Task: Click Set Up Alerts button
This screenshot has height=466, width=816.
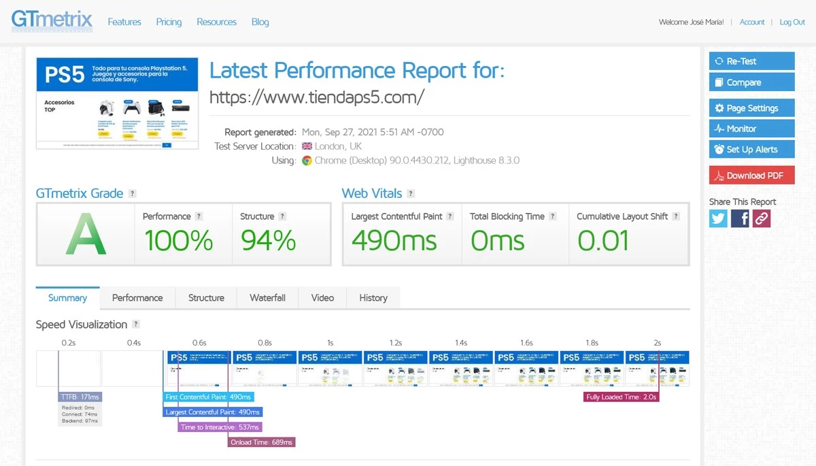Action: (x=751, y=150)
